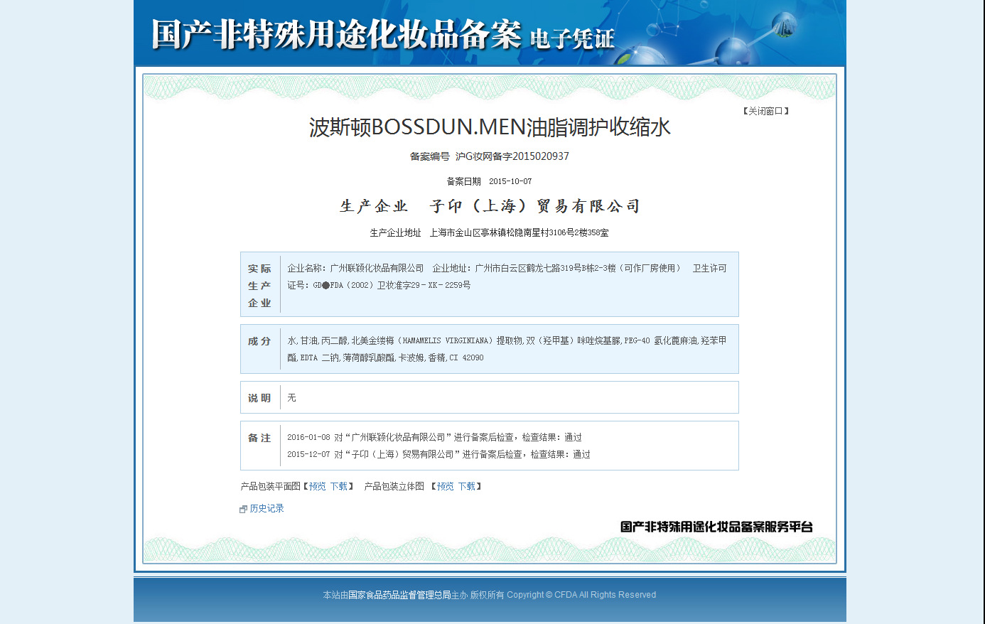
Task: Click the header banner title 国产非特殊用途化妆品备案
Action: click(336, 34)
